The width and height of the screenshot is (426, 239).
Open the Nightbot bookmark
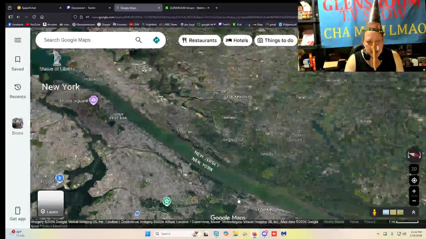coord(149,25)
